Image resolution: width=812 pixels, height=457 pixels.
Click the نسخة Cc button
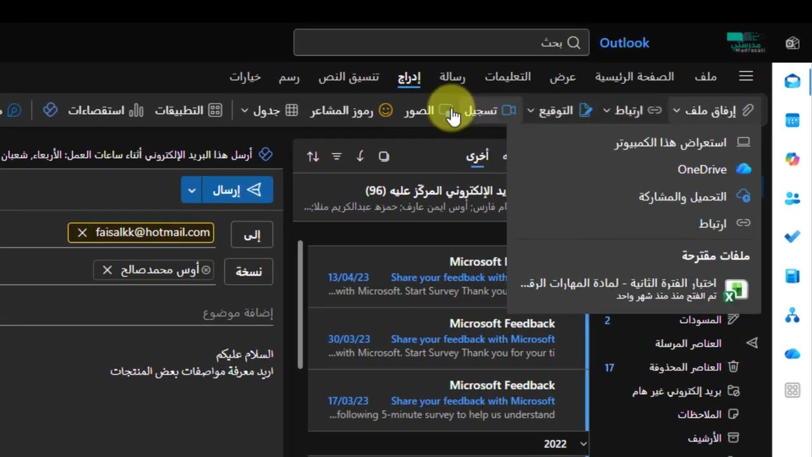pyautogui.click(x=249, y=272)
